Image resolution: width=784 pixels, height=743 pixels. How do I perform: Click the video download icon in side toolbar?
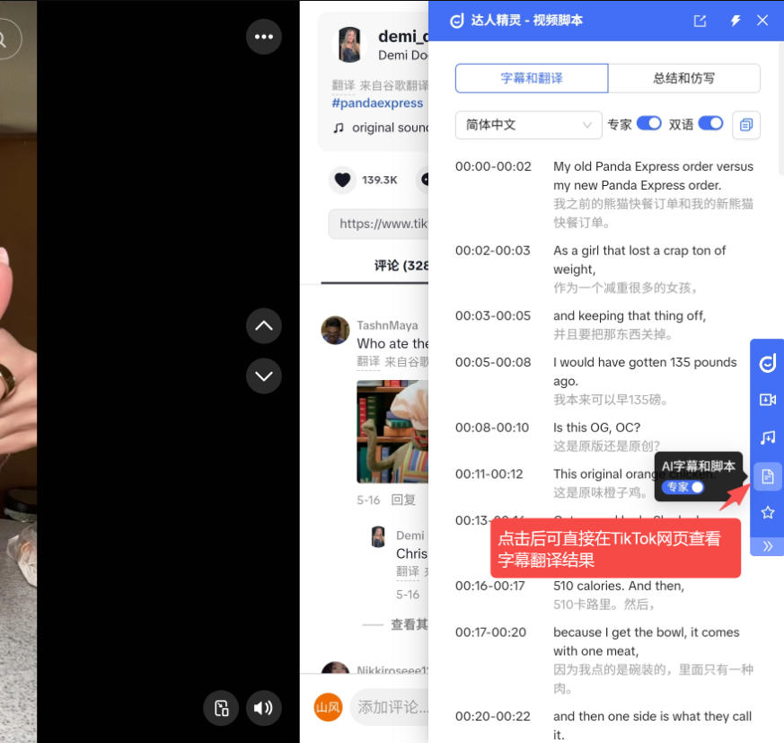pyautogui.click(x=768, y=399)
